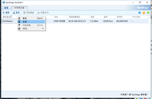The height and width of the screenshot is (99, 152).
Task: Click the Synology Assistant title bar icon
Action: click(x=4, y=2)
